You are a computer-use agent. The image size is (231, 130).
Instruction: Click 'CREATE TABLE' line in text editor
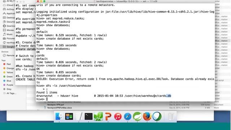[25, 79]
